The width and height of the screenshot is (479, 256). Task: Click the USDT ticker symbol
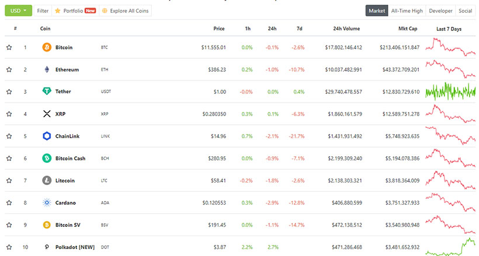pos(106,92)
